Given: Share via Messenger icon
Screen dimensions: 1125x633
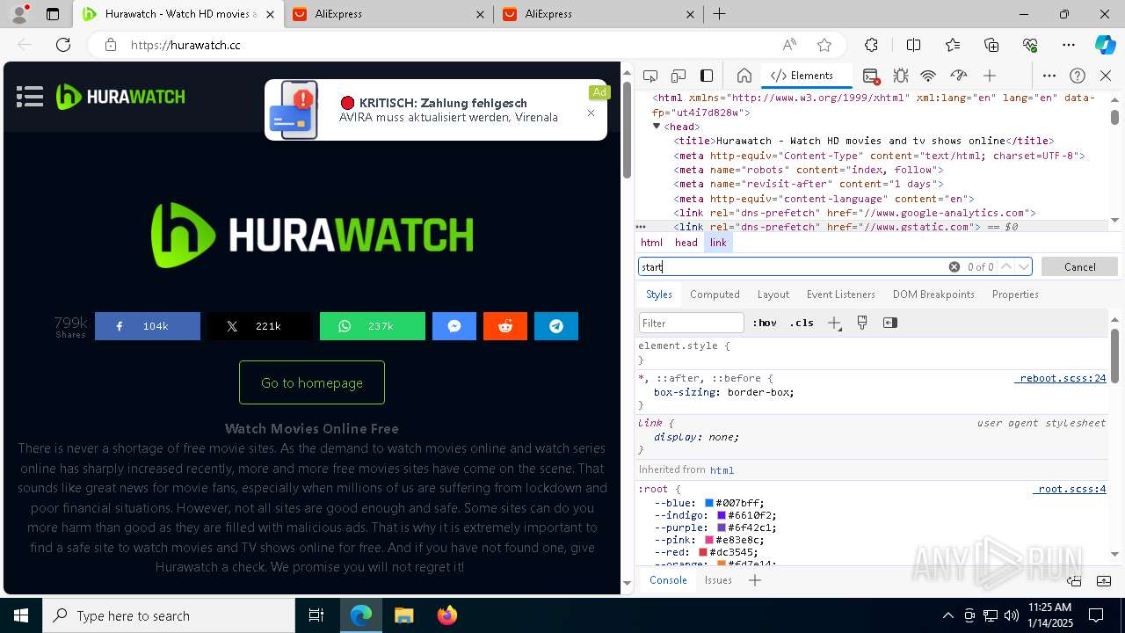Looking at the screenshot, I should tap(454, 326).
